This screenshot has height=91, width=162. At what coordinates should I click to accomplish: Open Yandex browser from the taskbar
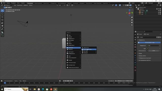39,89
